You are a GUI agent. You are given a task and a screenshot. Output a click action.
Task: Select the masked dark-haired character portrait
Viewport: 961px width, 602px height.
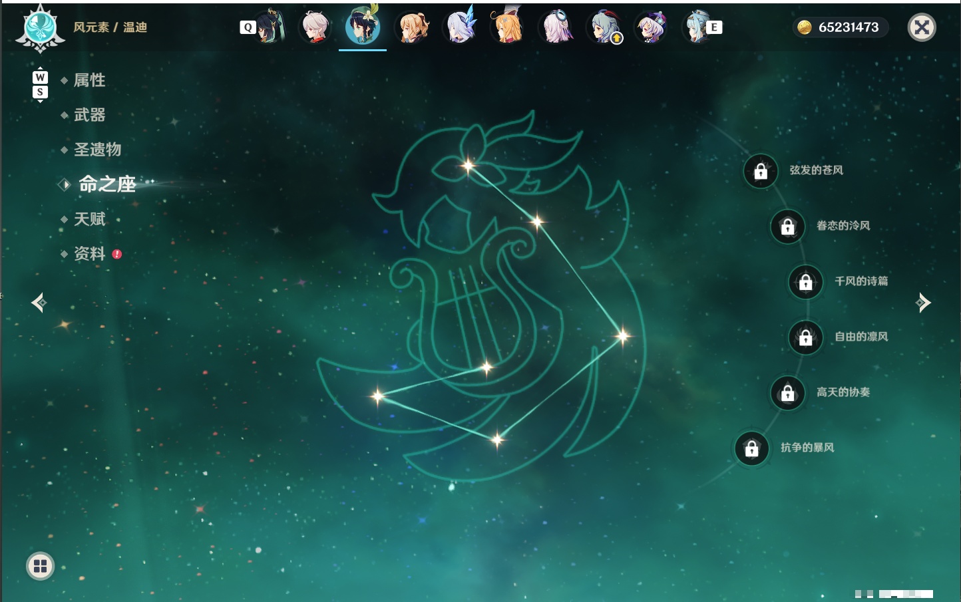(269, 27)
